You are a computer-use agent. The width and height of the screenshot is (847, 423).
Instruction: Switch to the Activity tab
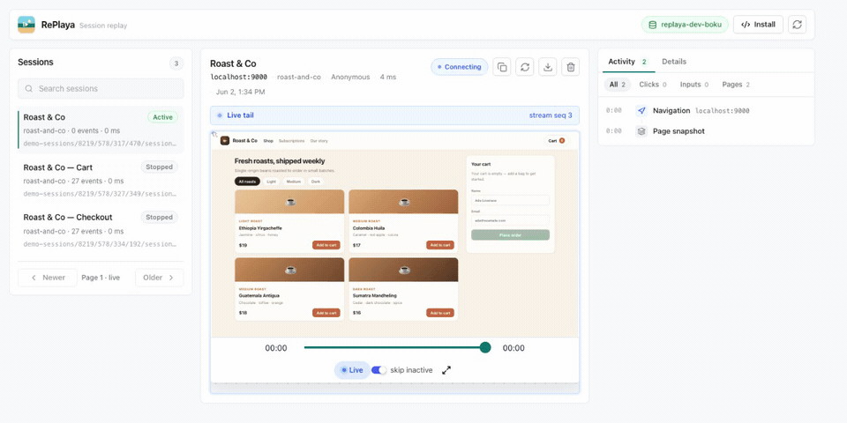tap(627, 62)
